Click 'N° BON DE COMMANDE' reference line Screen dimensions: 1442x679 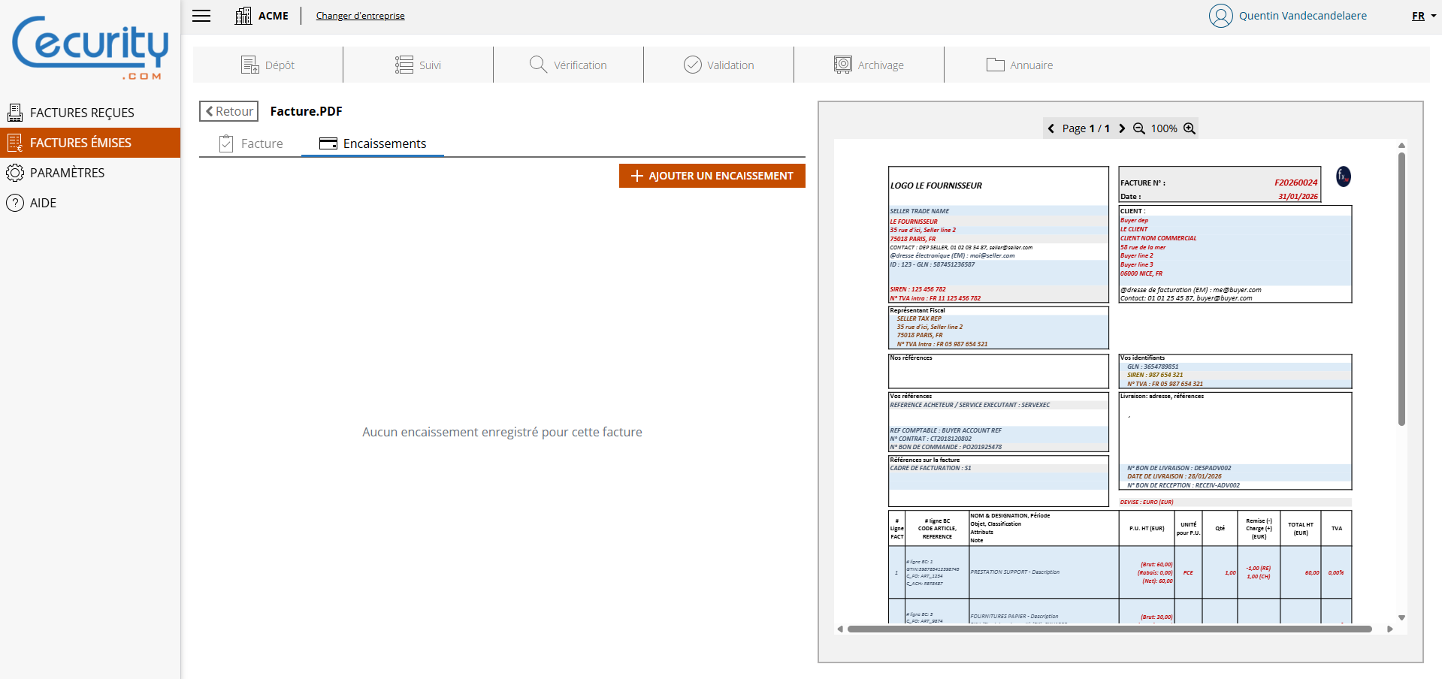[x=946, y=447]
